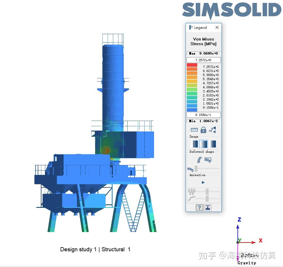The image size is (283, 267).
Task: Close the Legend panel
Action: click(217, 27)
